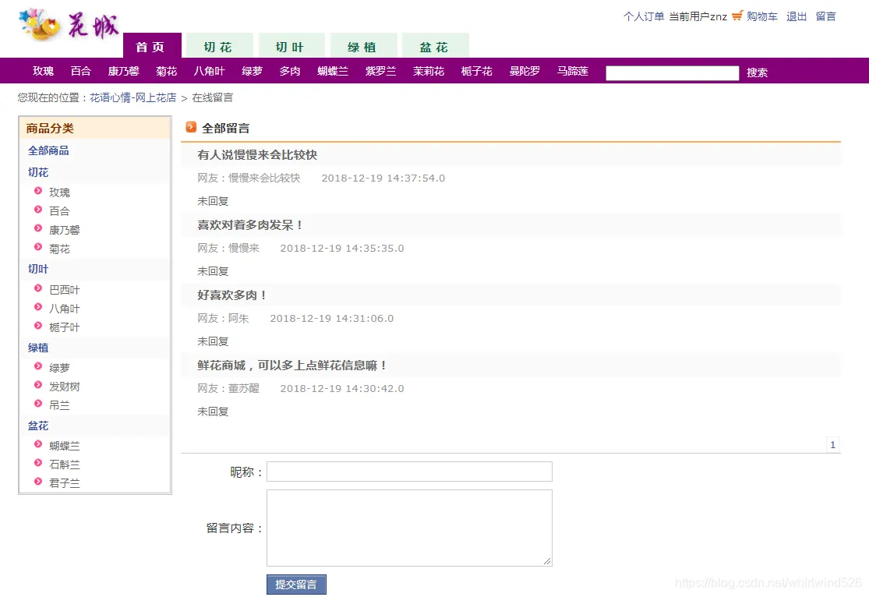Select 君子兰 in the sidebar
Screen dimensions: 869x597
(64, 483)
